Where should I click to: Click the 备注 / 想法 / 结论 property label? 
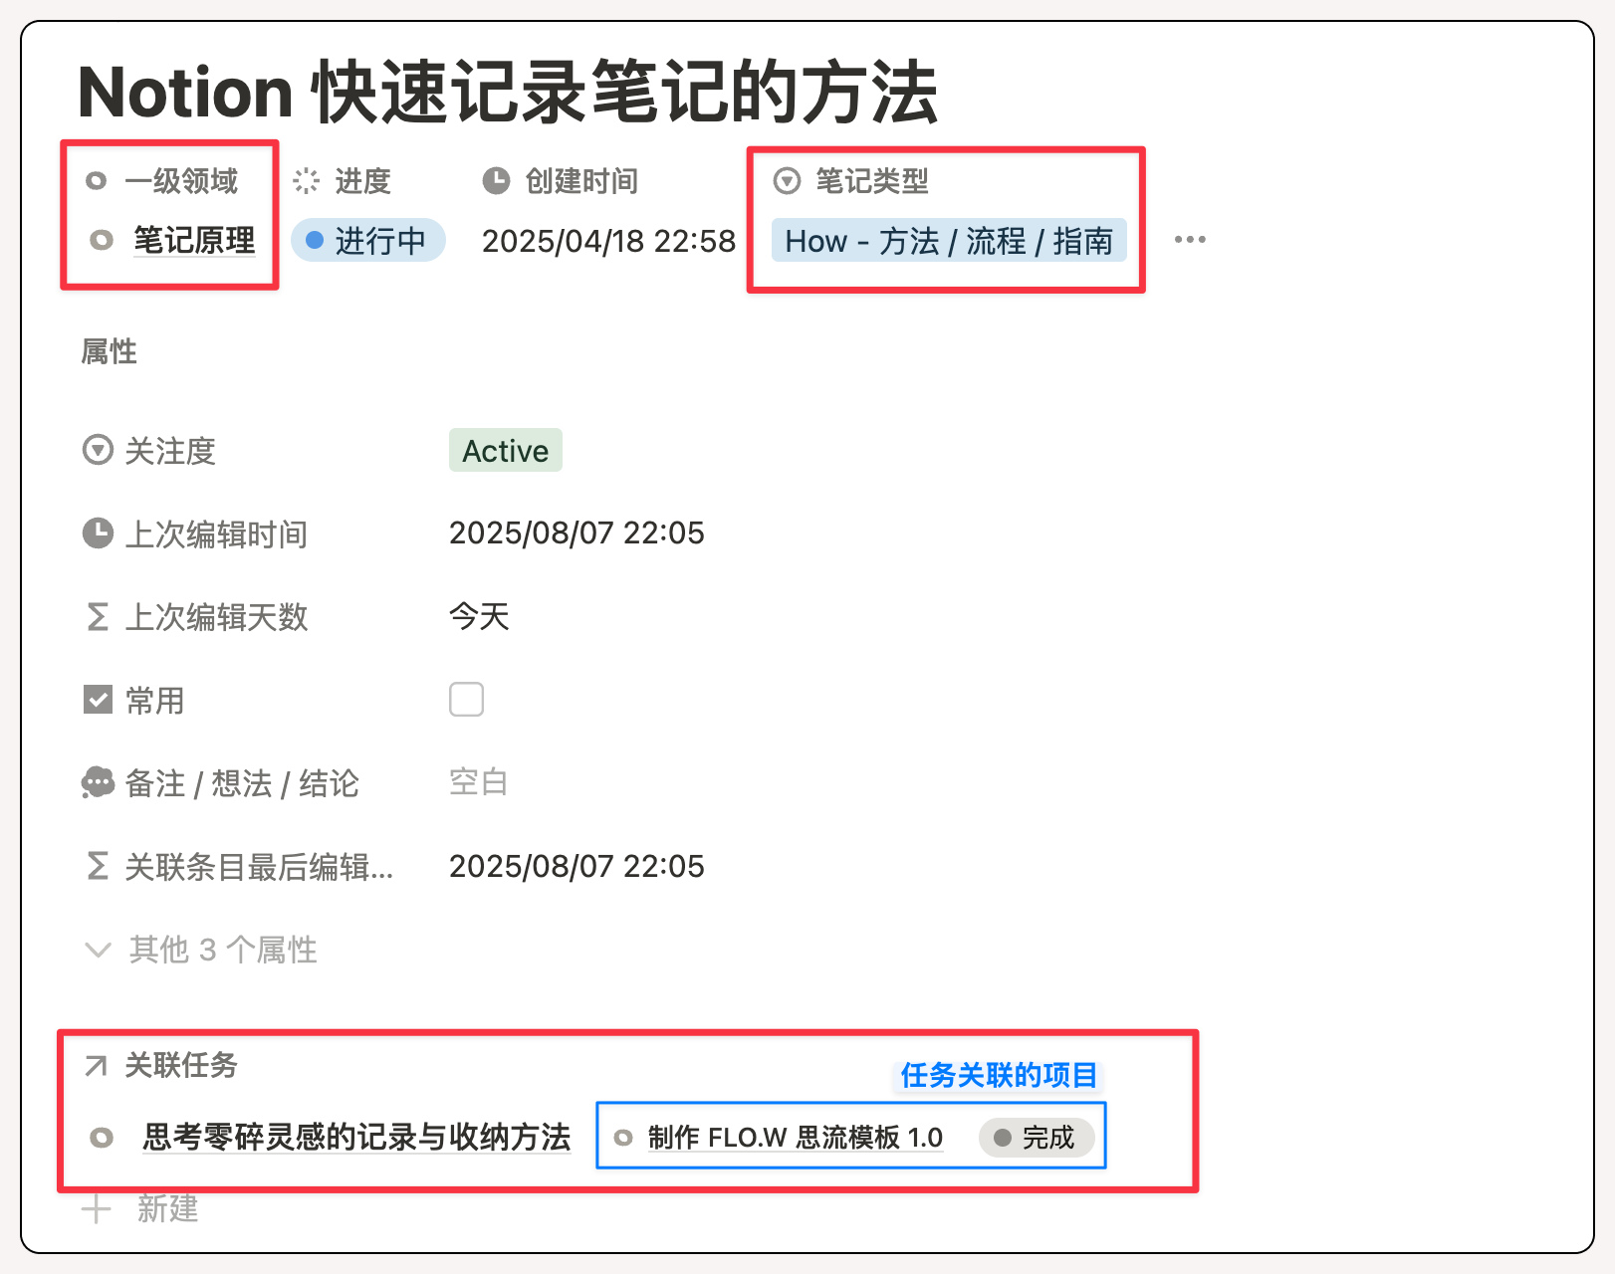(242, 783)
